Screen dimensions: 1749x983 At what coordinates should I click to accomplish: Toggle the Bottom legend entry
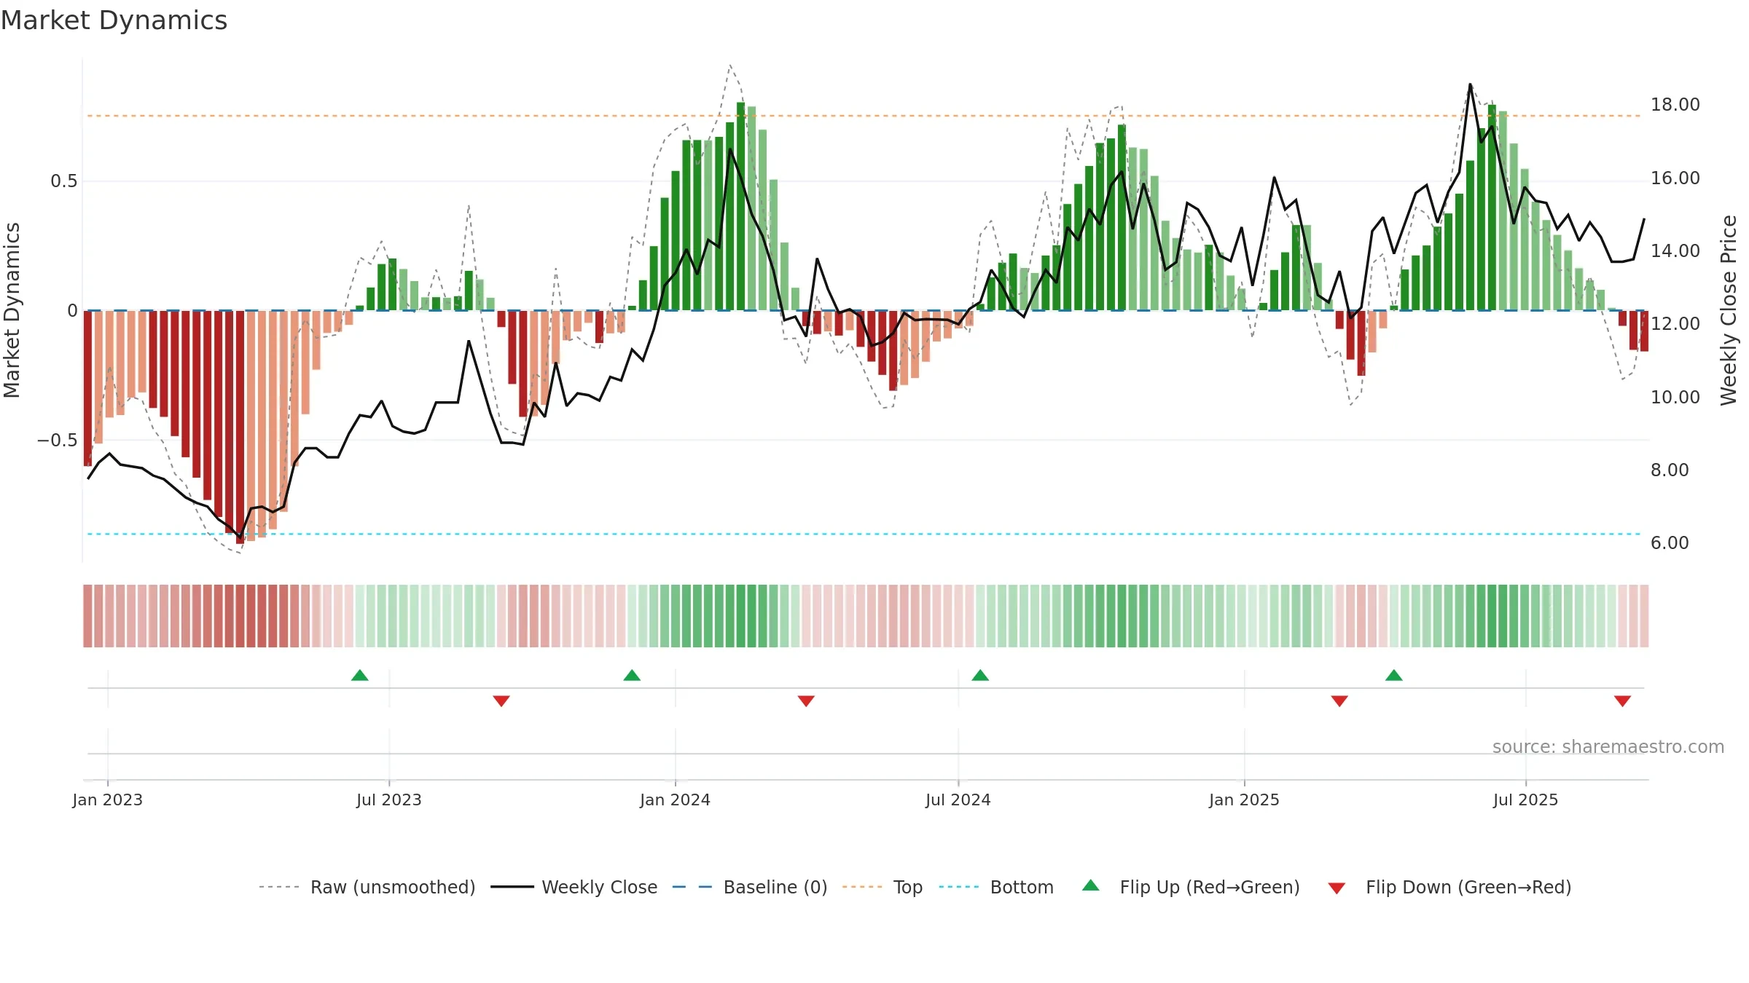996,887
